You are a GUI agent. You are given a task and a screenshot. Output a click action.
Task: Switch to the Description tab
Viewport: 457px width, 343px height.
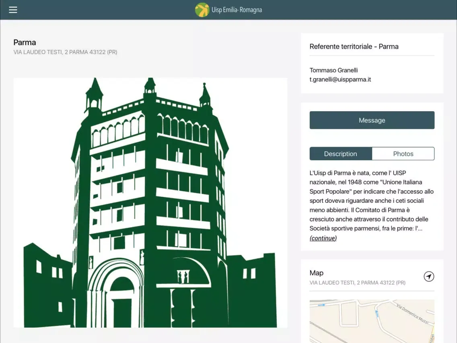(x=340, y=154)
